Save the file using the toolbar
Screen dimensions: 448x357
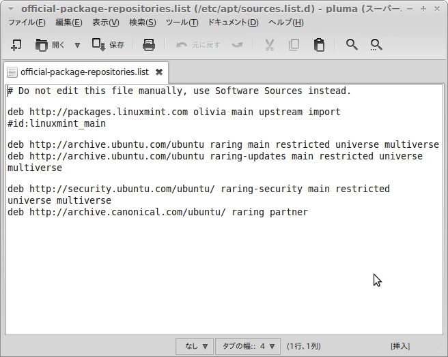click(109, 45)
